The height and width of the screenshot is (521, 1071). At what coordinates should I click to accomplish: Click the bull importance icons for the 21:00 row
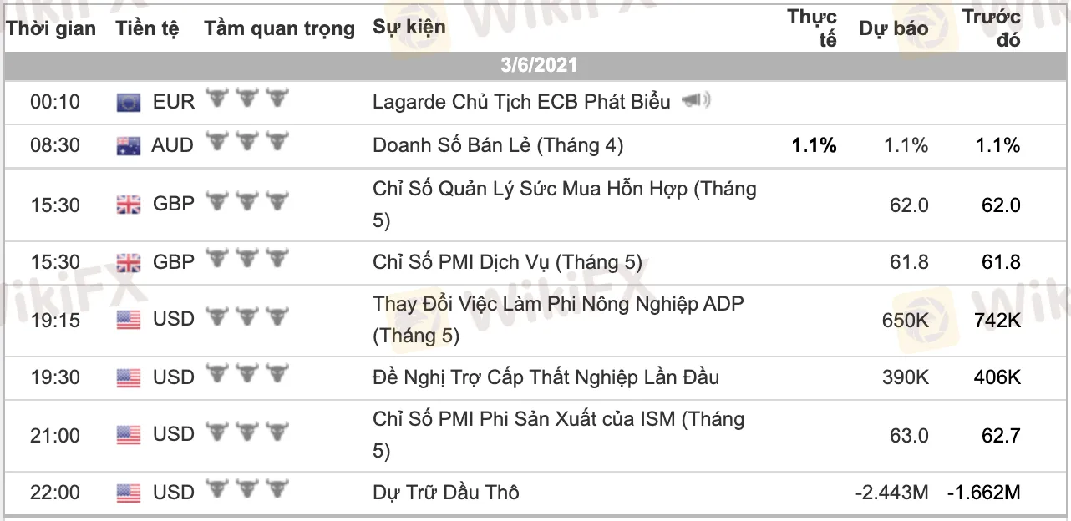(x=246, y=432)
